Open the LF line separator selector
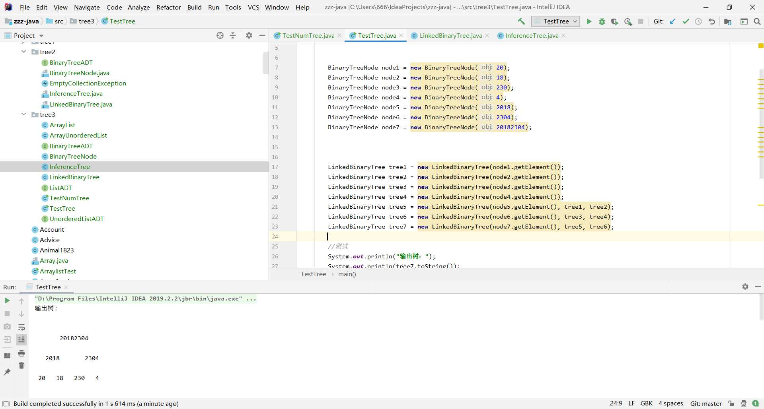The image size is (764, 409). (631, 403)
